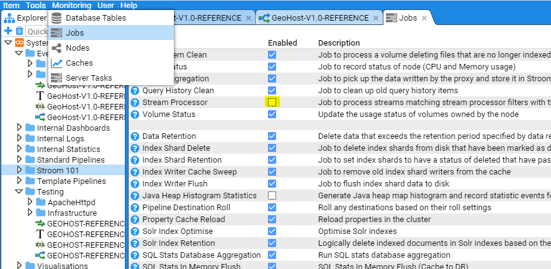
Task: Open help for Solr Index Optimise job
Action: (x=134, y=231)
